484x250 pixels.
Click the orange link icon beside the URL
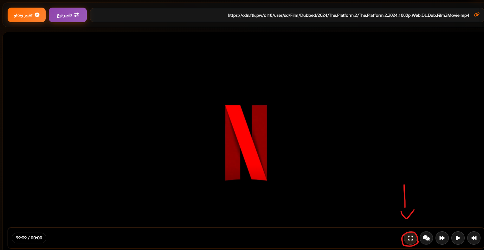pyautogui.click(x=477, y=15)
